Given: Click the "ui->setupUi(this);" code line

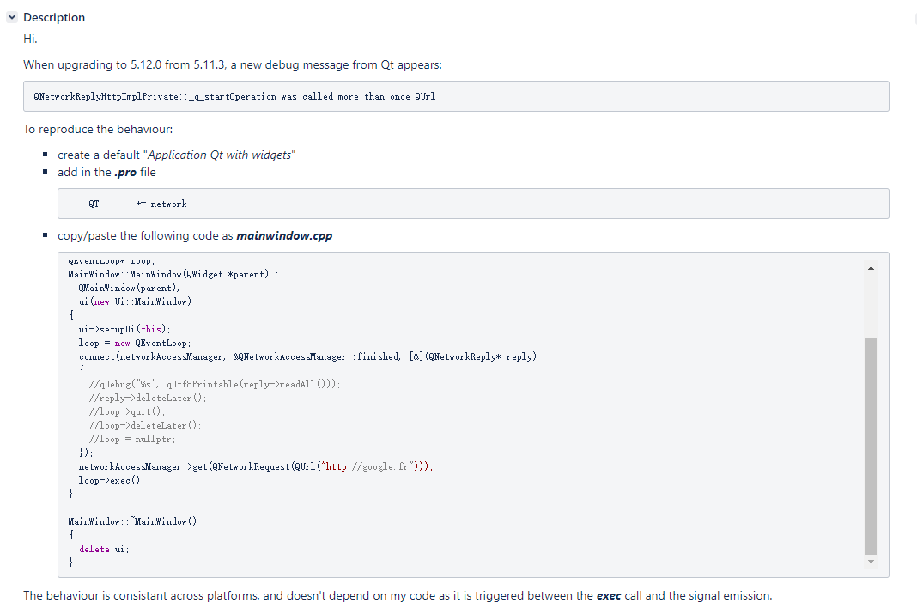Looking at the screenshot, I should point(124,329).
